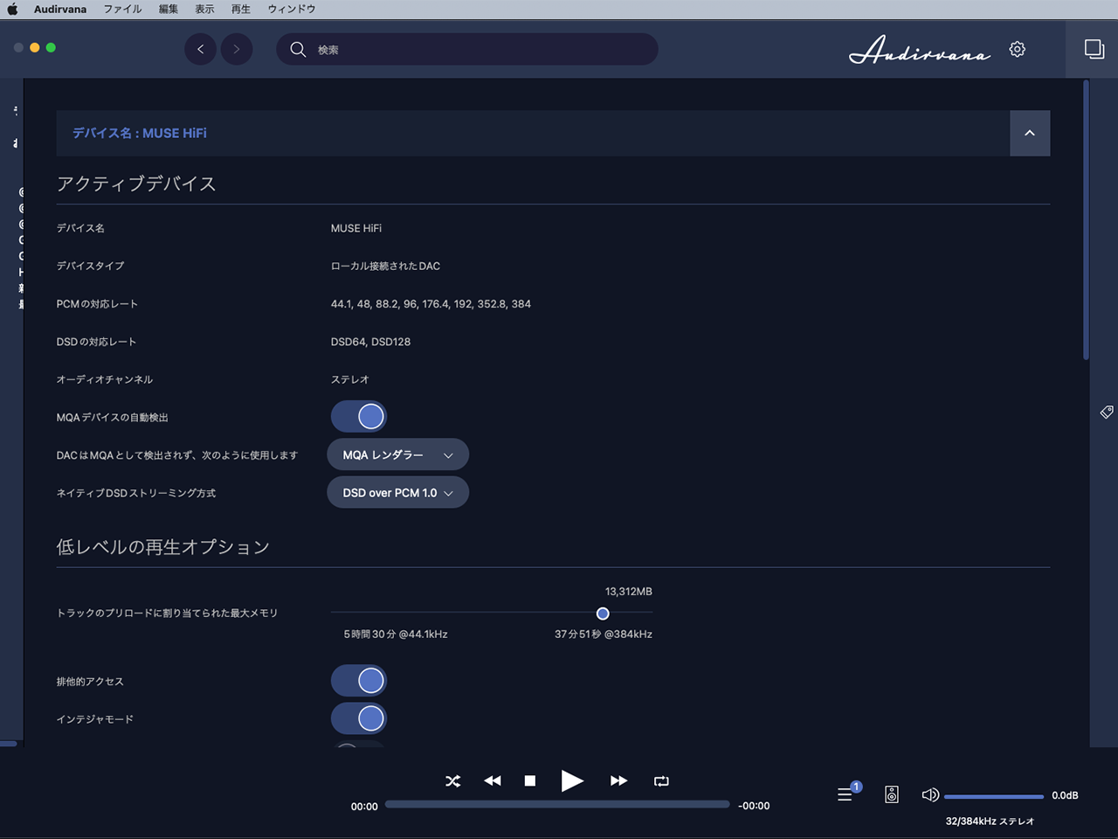Open the ウィンドウ menu
The image size is (1118, 839).
292,9
